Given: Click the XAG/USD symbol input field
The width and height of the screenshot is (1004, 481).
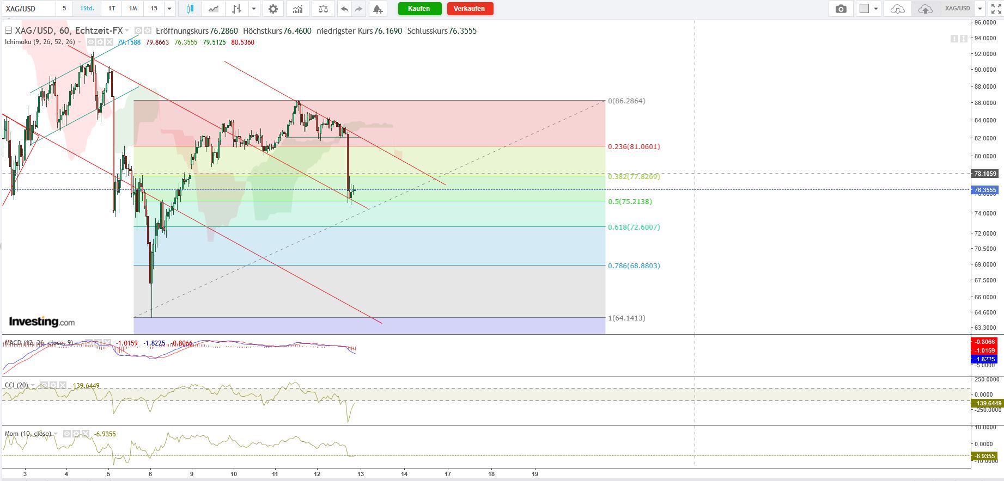Looking at the screenshot, I should point(27,9).
